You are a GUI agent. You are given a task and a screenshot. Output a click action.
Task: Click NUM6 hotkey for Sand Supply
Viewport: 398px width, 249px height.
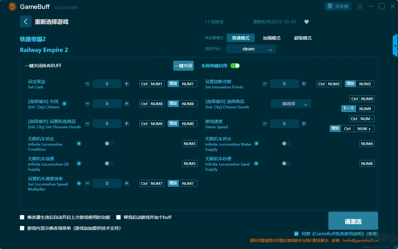tap(367, 163)
